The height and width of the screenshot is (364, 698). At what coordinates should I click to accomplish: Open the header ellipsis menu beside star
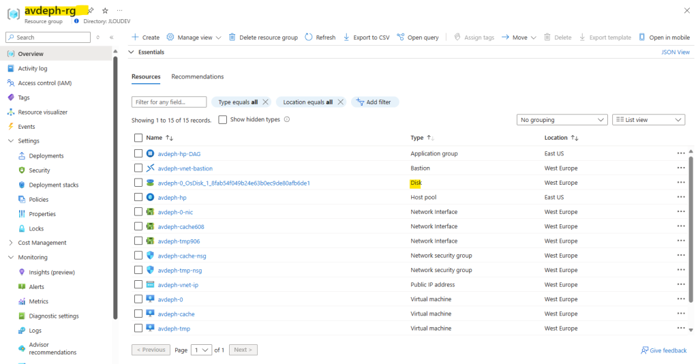pyautogui.click(x=119, y=10)
